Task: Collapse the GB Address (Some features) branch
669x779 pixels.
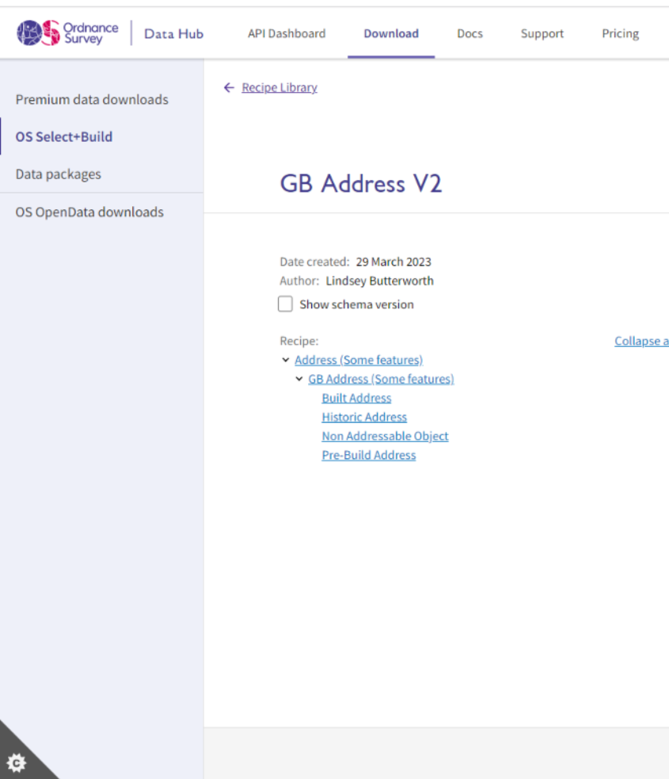Action: (x=299, y=379)
